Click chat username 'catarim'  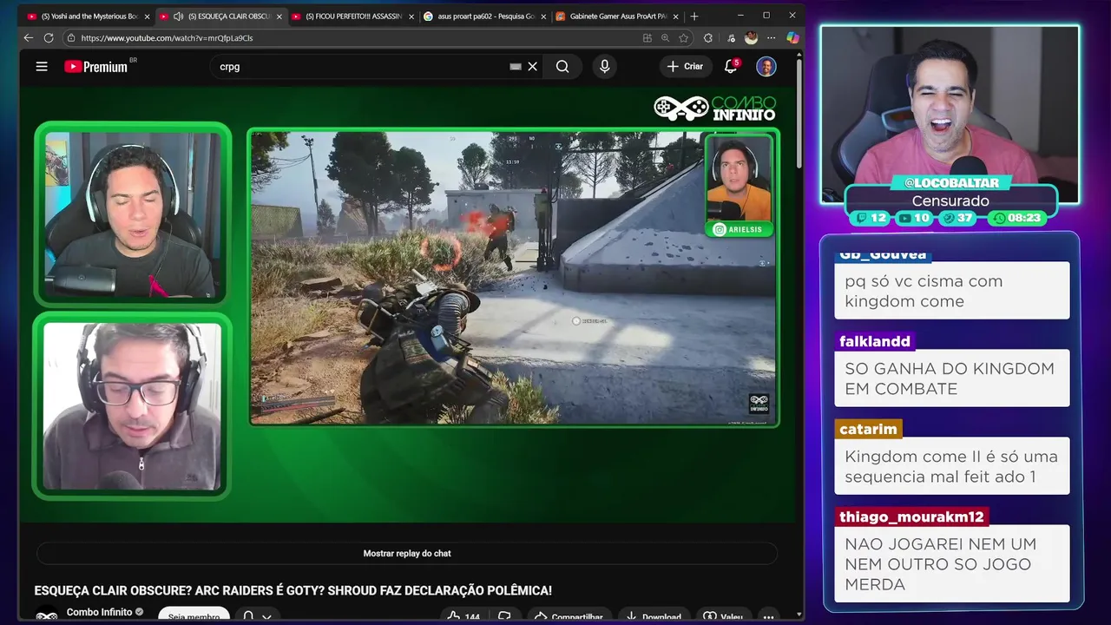(x=868, y=429)
